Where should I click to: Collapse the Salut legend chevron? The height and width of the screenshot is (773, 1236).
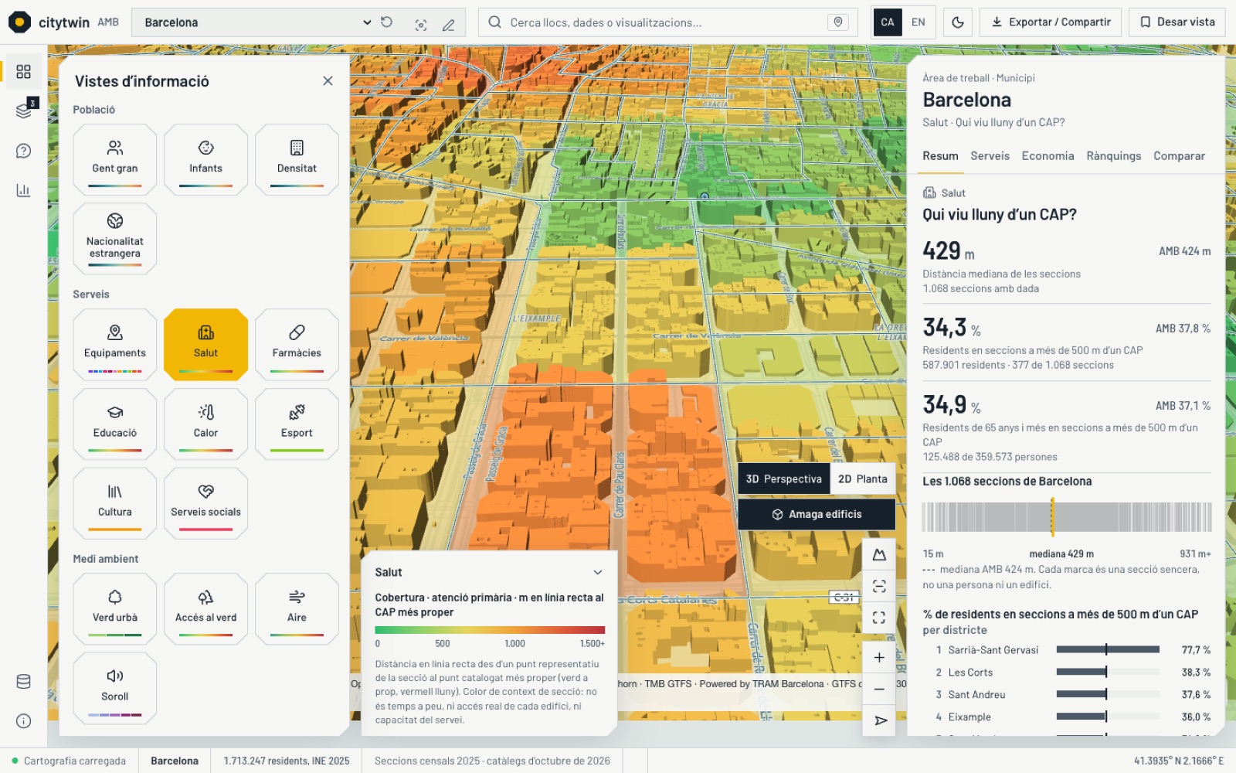click(597, 573)
